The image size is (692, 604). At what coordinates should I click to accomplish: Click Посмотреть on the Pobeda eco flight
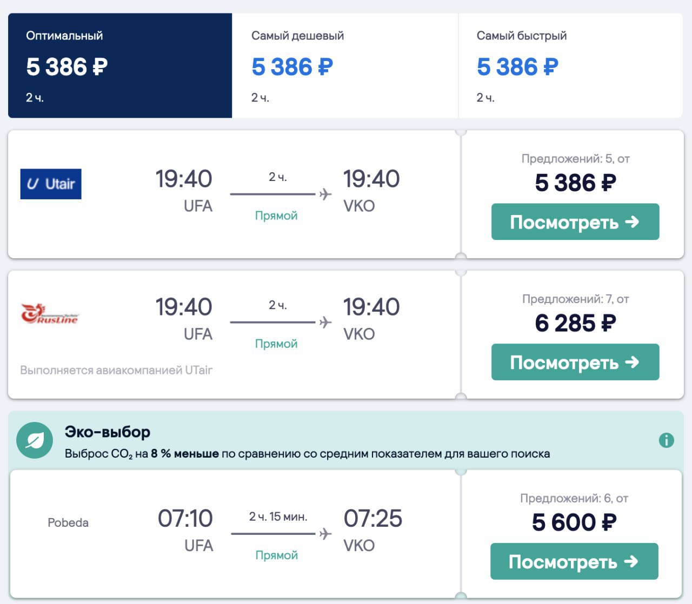[574, 562]
